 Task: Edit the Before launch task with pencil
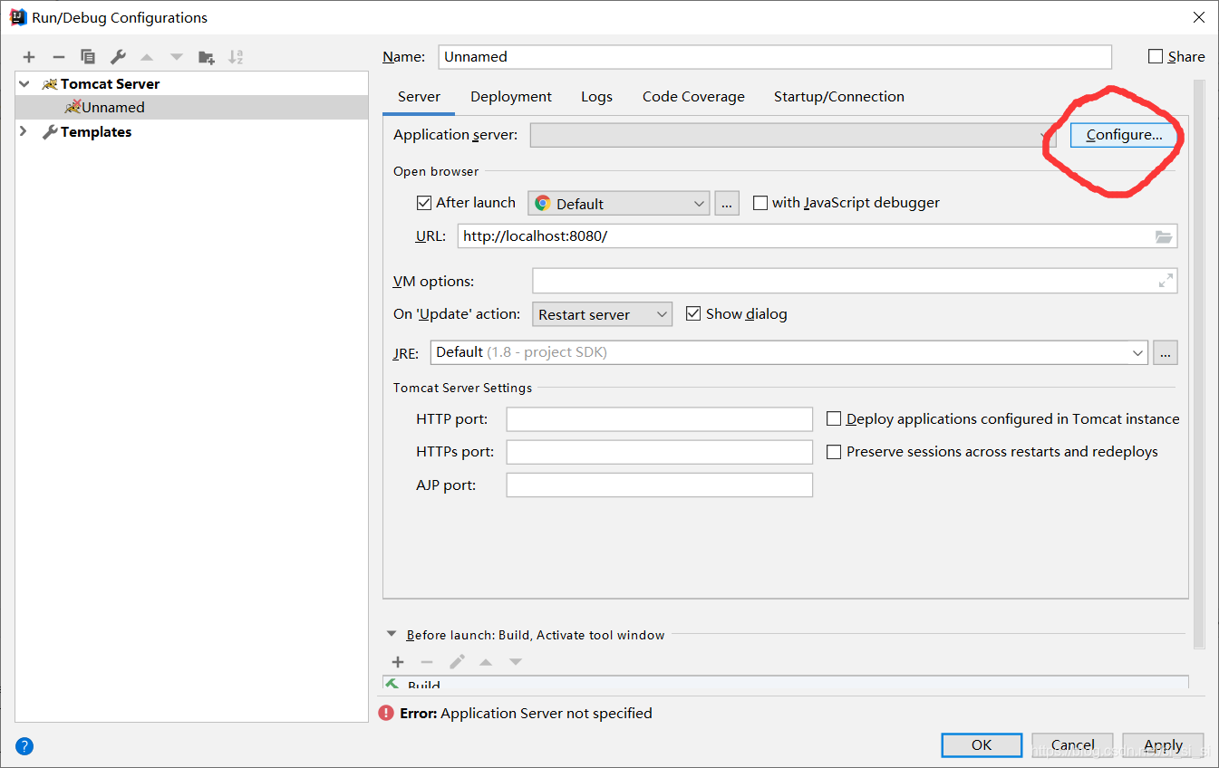point(457,662)
